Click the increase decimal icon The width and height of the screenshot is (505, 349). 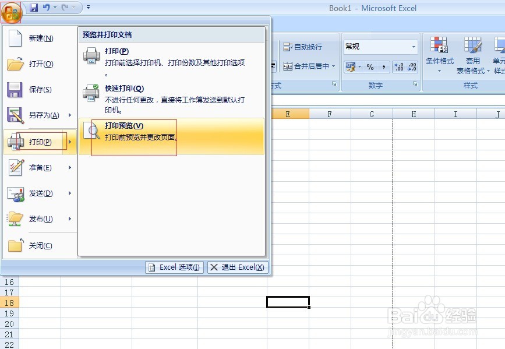399,67
